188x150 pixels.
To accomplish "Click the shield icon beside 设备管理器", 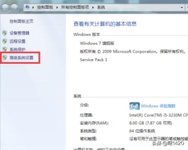I will pyautogui.click(x=5, y=33).
